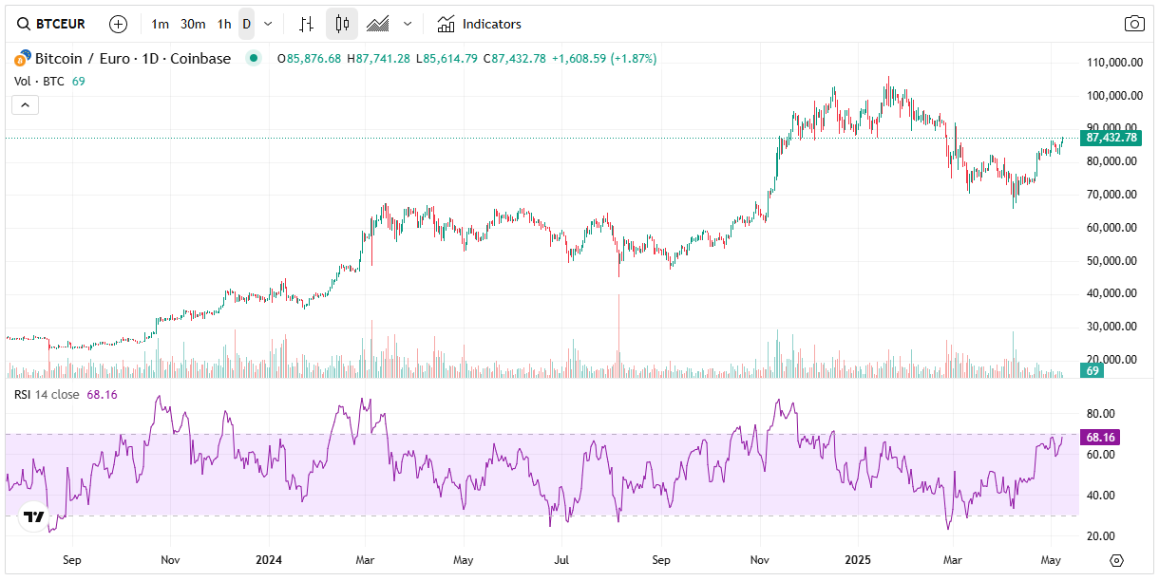Click the 87,432.78 price label on the scale
Viewport: 1159px width, 581px height.
coord(1111,137)
